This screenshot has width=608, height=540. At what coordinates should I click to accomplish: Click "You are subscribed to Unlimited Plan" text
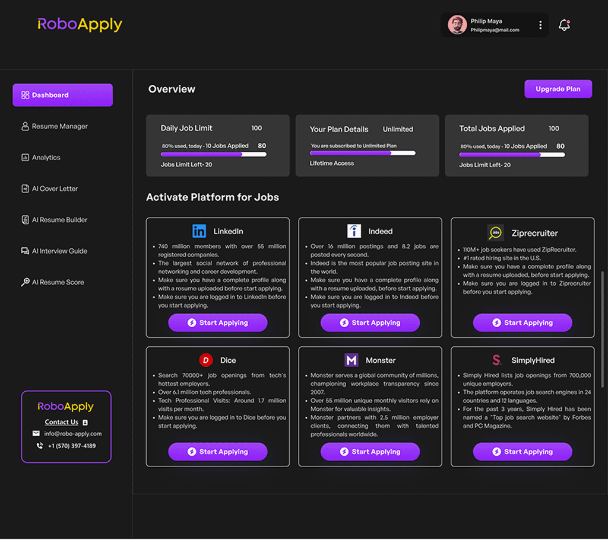354,146
